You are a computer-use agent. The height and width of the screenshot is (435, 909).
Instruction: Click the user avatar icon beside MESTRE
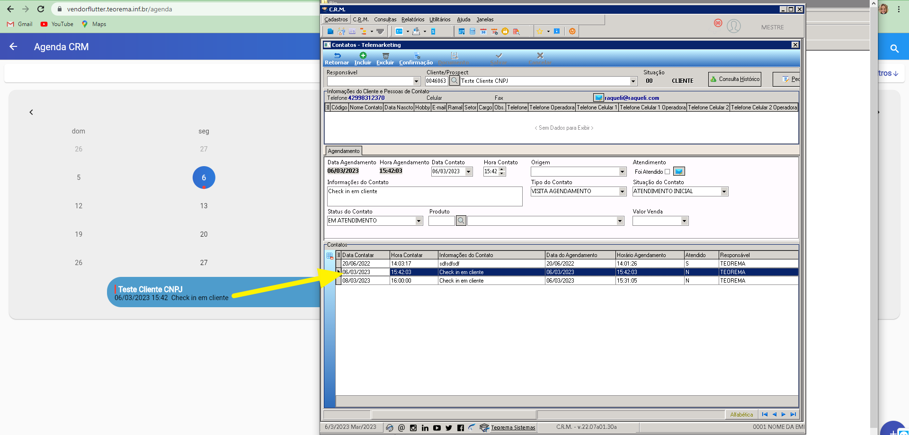(x=734, y=26)
